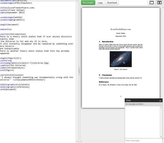Click 'Frank Velkan' author name in PDF
Viewport: 164px width, 143px height.
(121, 33)
